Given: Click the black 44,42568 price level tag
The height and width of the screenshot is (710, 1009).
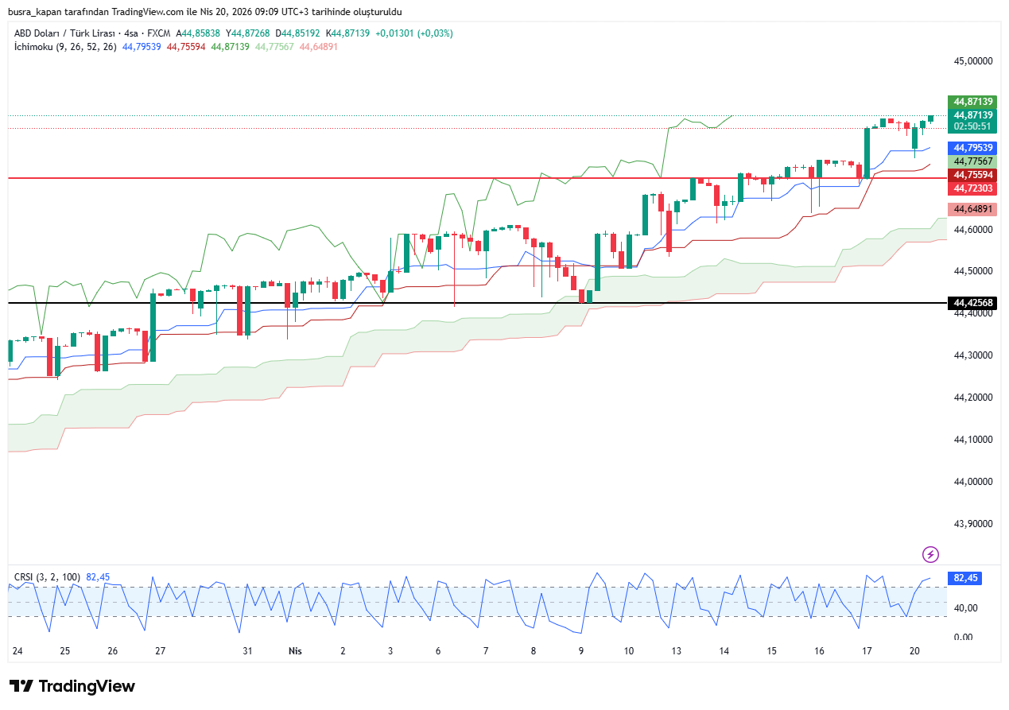Looking at the screenshot, I should coord(972,303).
